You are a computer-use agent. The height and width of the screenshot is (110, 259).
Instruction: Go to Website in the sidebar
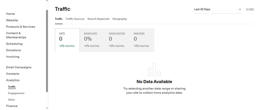click(x=12, y=20)
